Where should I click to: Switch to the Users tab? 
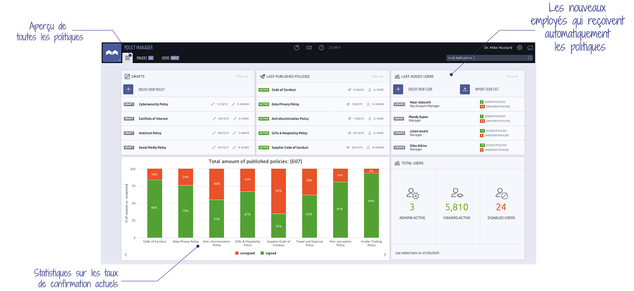170,58
